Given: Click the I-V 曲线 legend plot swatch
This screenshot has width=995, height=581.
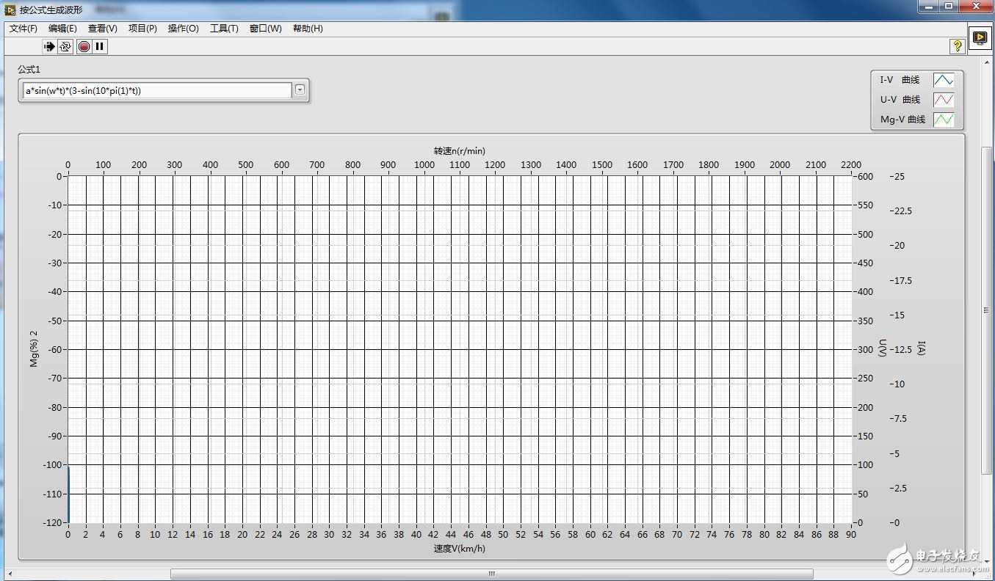Looking at the screenshot, I should click(x=944, y=80).
